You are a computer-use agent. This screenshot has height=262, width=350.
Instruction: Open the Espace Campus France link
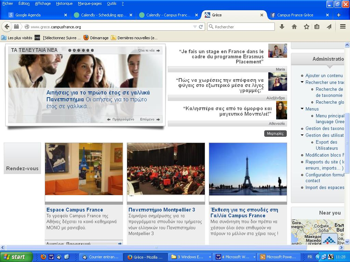75,210
